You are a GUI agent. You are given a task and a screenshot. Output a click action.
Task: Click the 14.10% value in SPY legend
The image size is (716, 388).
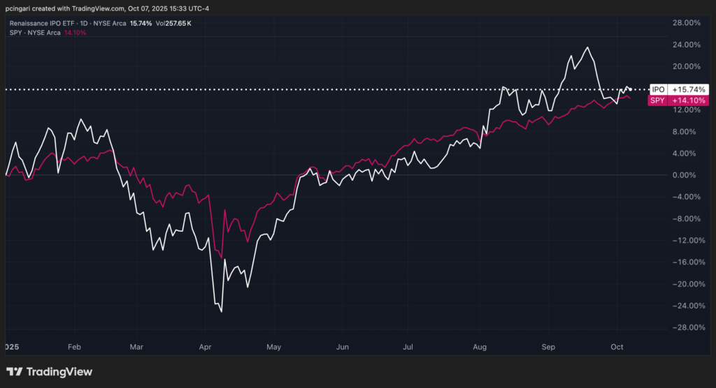tap(75, 33)
